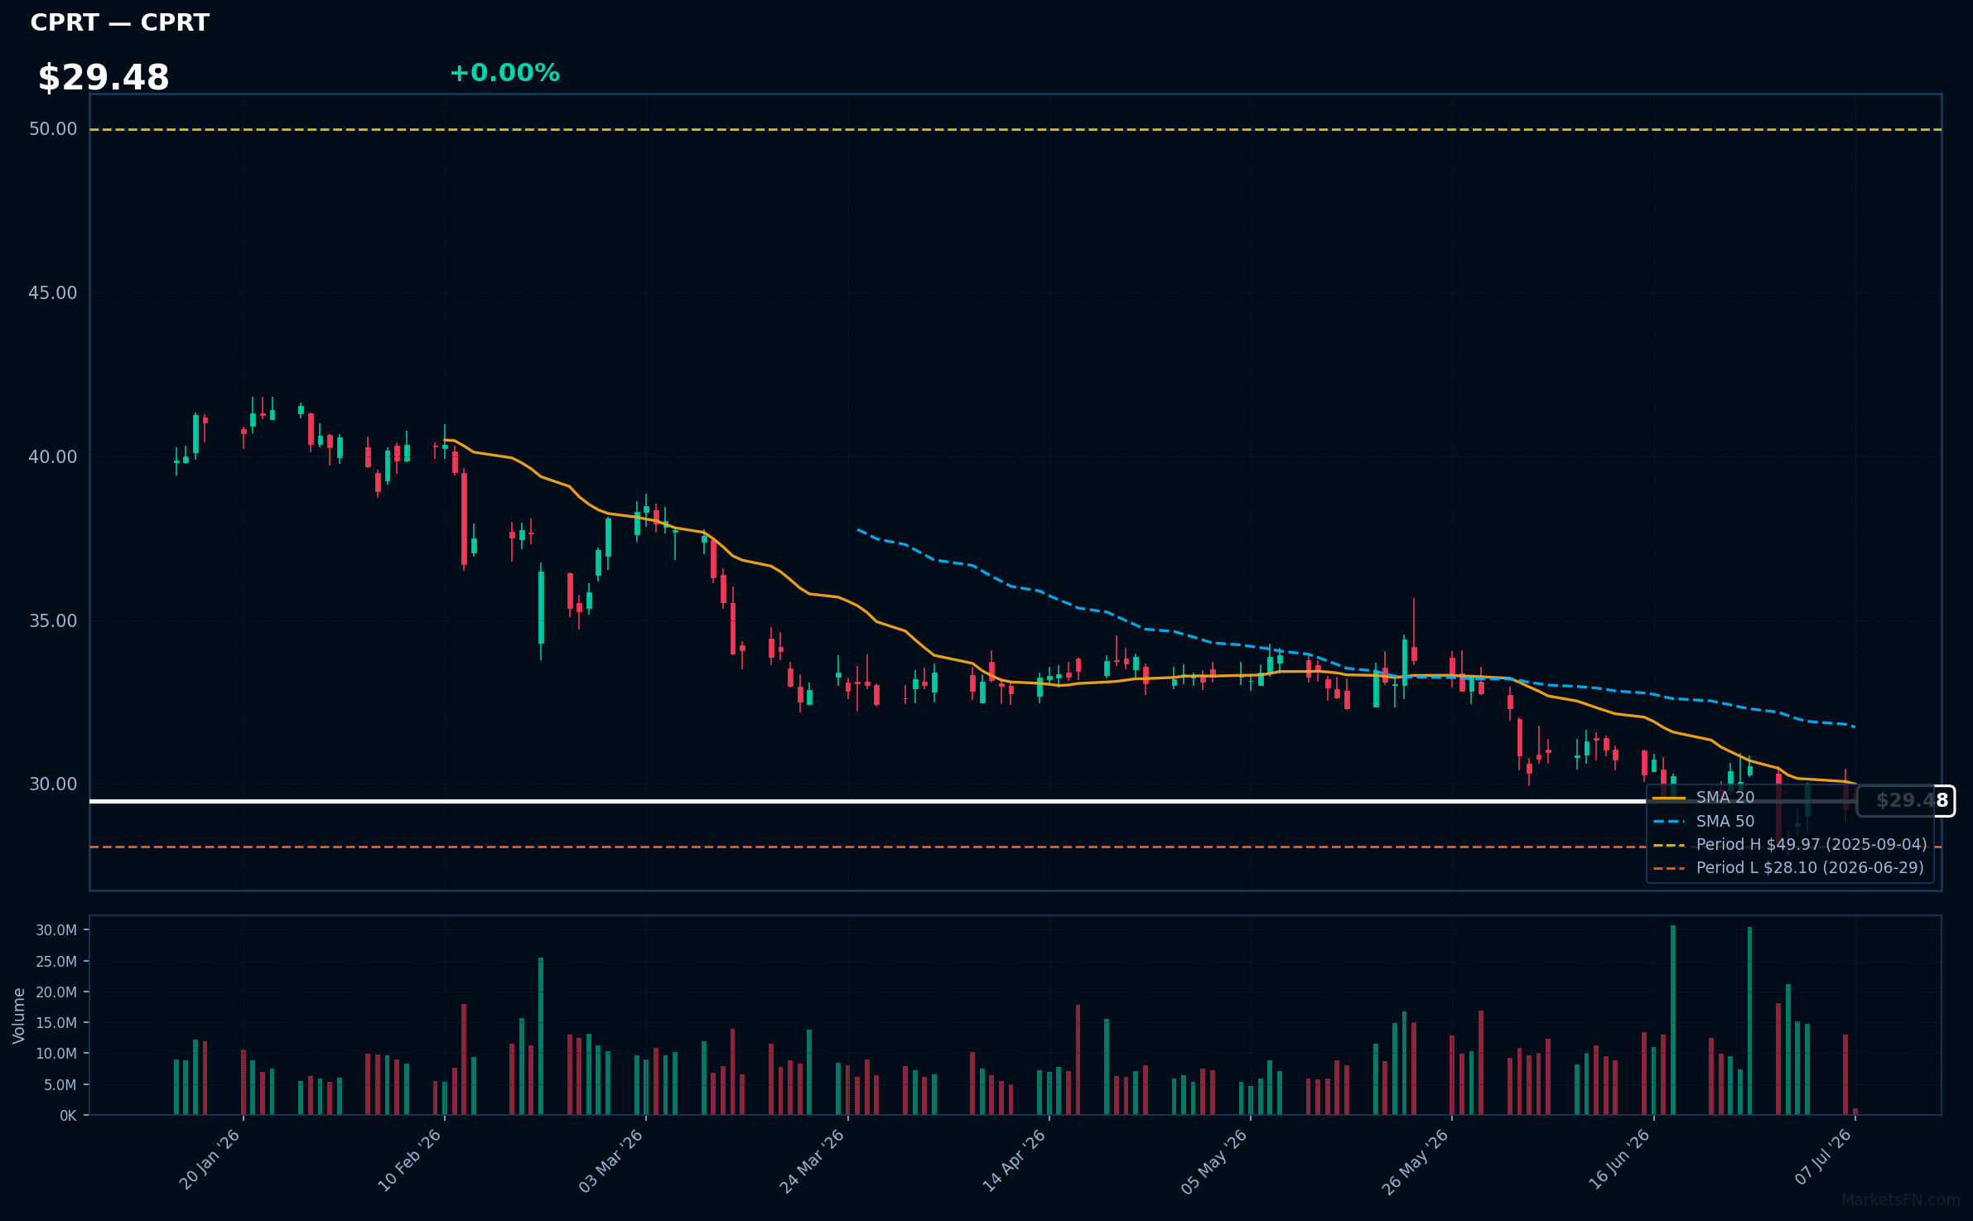Select the 14 Apr '26 date label

pyautogui.click(x=1015, y=1161)
